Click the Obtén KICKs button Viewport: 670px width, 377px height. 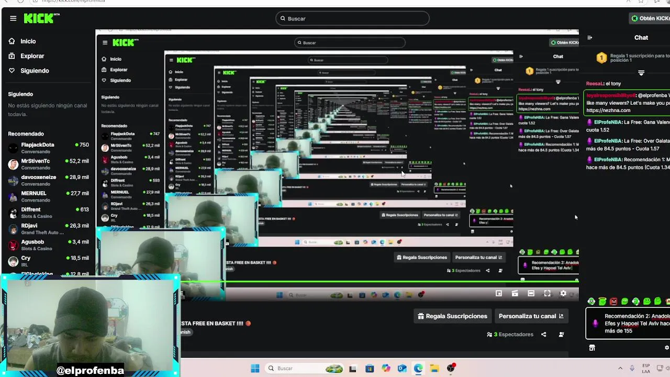650,18
